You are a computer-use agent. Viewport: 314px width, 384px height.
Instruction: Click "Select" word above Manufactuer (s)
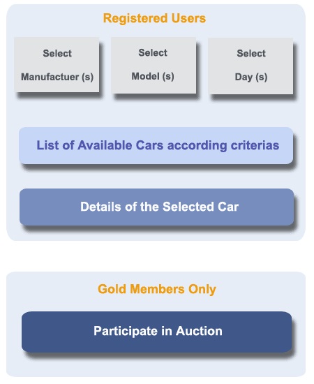(x=57, y=53)
